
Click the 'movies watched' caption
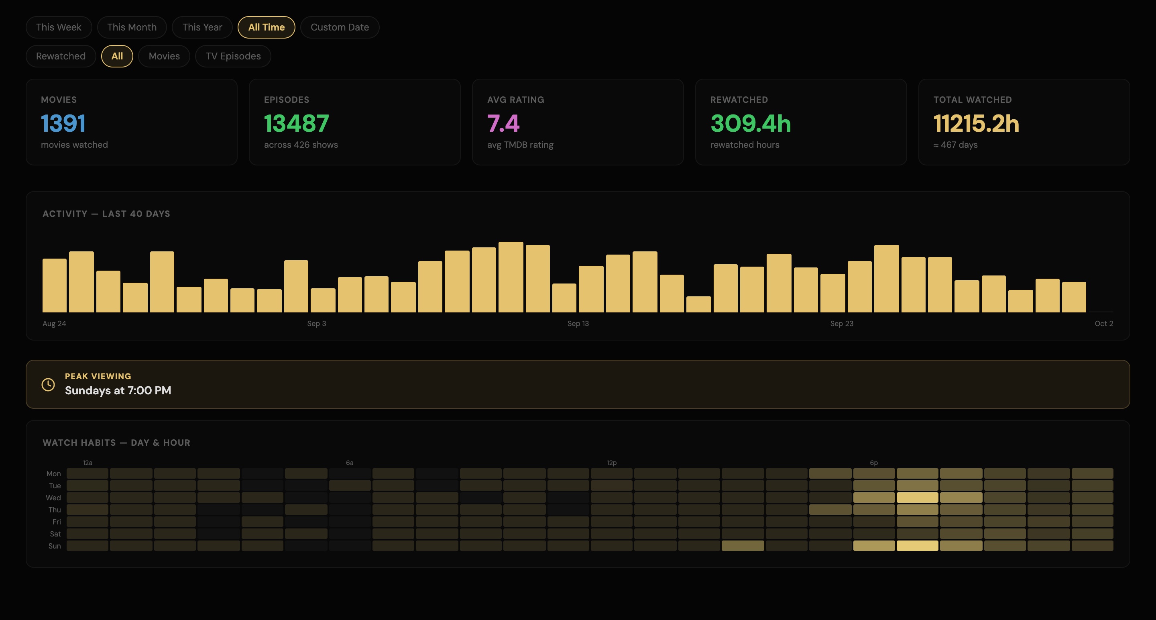[x=75, y=145]
